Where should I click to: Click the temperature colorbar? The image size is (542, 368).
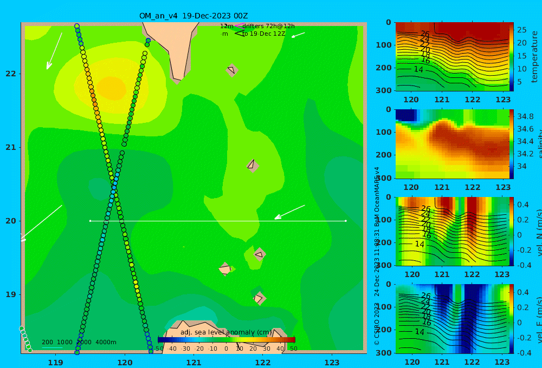[512, 57]
